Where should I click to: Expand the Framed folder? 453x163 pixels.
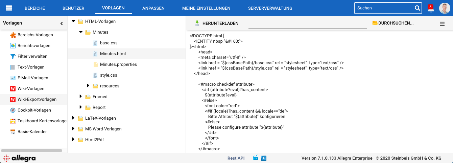[x=81, y=96]
